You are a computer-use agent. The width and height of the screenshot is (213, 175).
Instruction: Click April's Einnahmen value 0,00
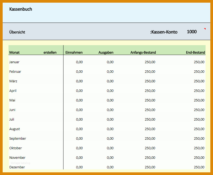pos(79,91)
